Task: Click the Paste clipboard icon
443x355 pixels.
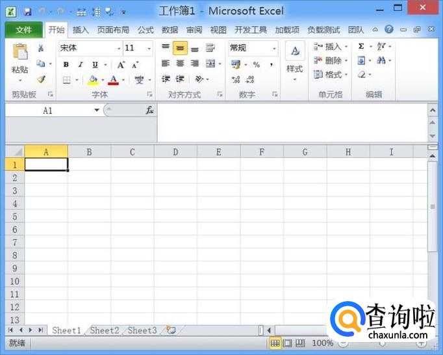Action: click(x=20, y=52)
